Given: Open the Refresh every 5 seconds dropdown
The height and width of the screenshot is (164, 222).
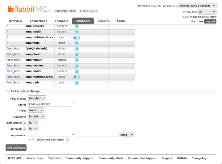Looking at the screenshot, I should pyautogui.click(x=198, y=6).
